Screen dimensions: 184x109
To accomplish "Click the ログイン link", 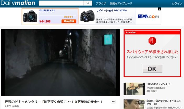I will click(177, 3).
